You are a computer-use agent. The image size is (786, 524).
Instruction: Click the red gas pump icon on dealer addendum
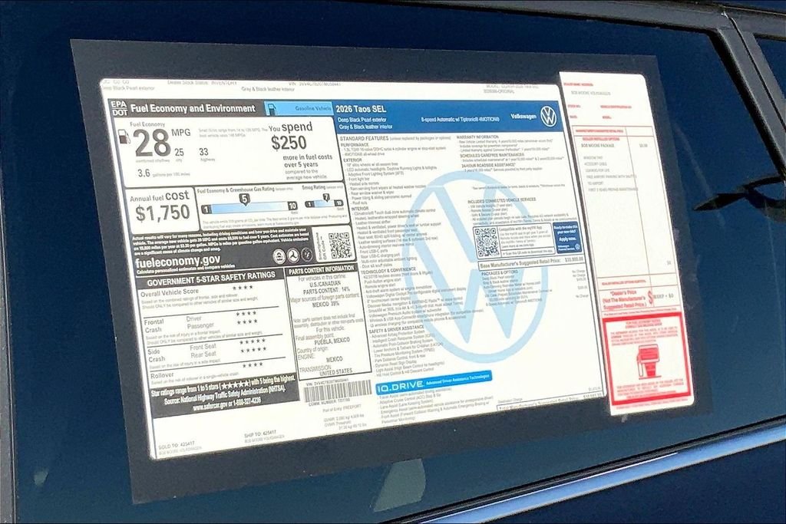[648, 362]
